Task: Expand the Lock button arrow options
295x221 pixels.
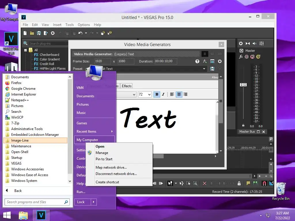Action: [94, 202]
